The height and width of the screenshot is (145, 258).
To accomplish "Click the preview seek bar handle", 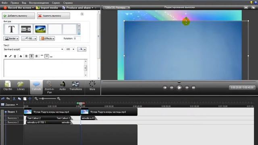I will [x=179, y=82].
